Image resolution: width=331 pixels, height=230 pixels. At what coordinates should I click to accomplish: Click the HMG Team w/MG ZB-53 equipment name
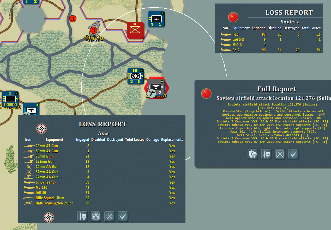click(x=55, y=203)
